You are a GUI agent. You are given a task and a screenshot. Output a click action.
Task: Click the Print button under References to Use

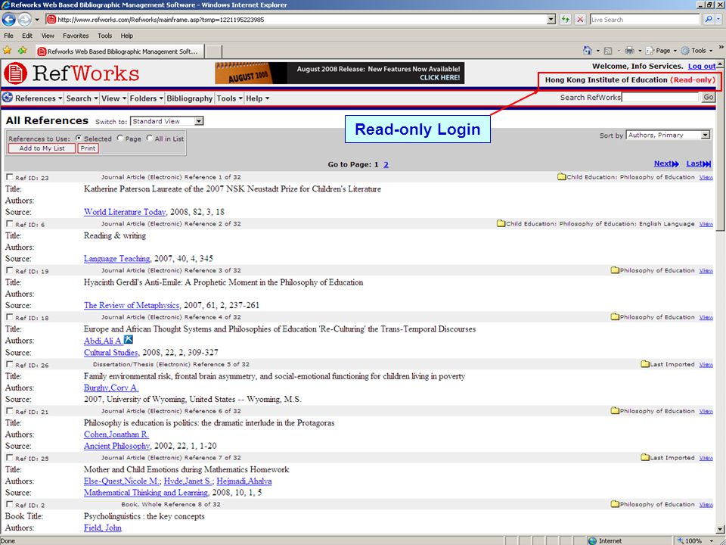[x=88, y=148]
